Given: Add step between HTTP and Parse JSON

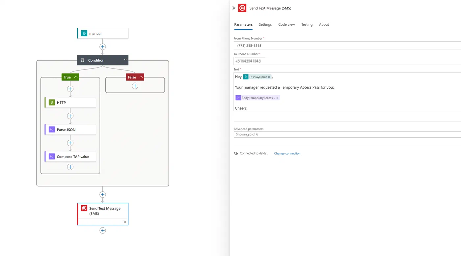Looking at the screenshot, I should tap(70, 116).
